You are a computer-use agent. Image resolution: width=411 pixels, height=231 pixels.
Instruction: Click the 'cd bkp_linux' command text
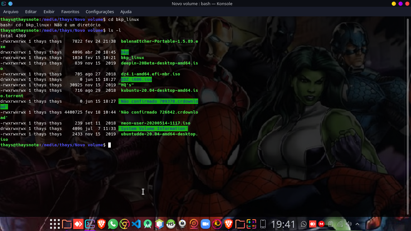pos(124,19)
